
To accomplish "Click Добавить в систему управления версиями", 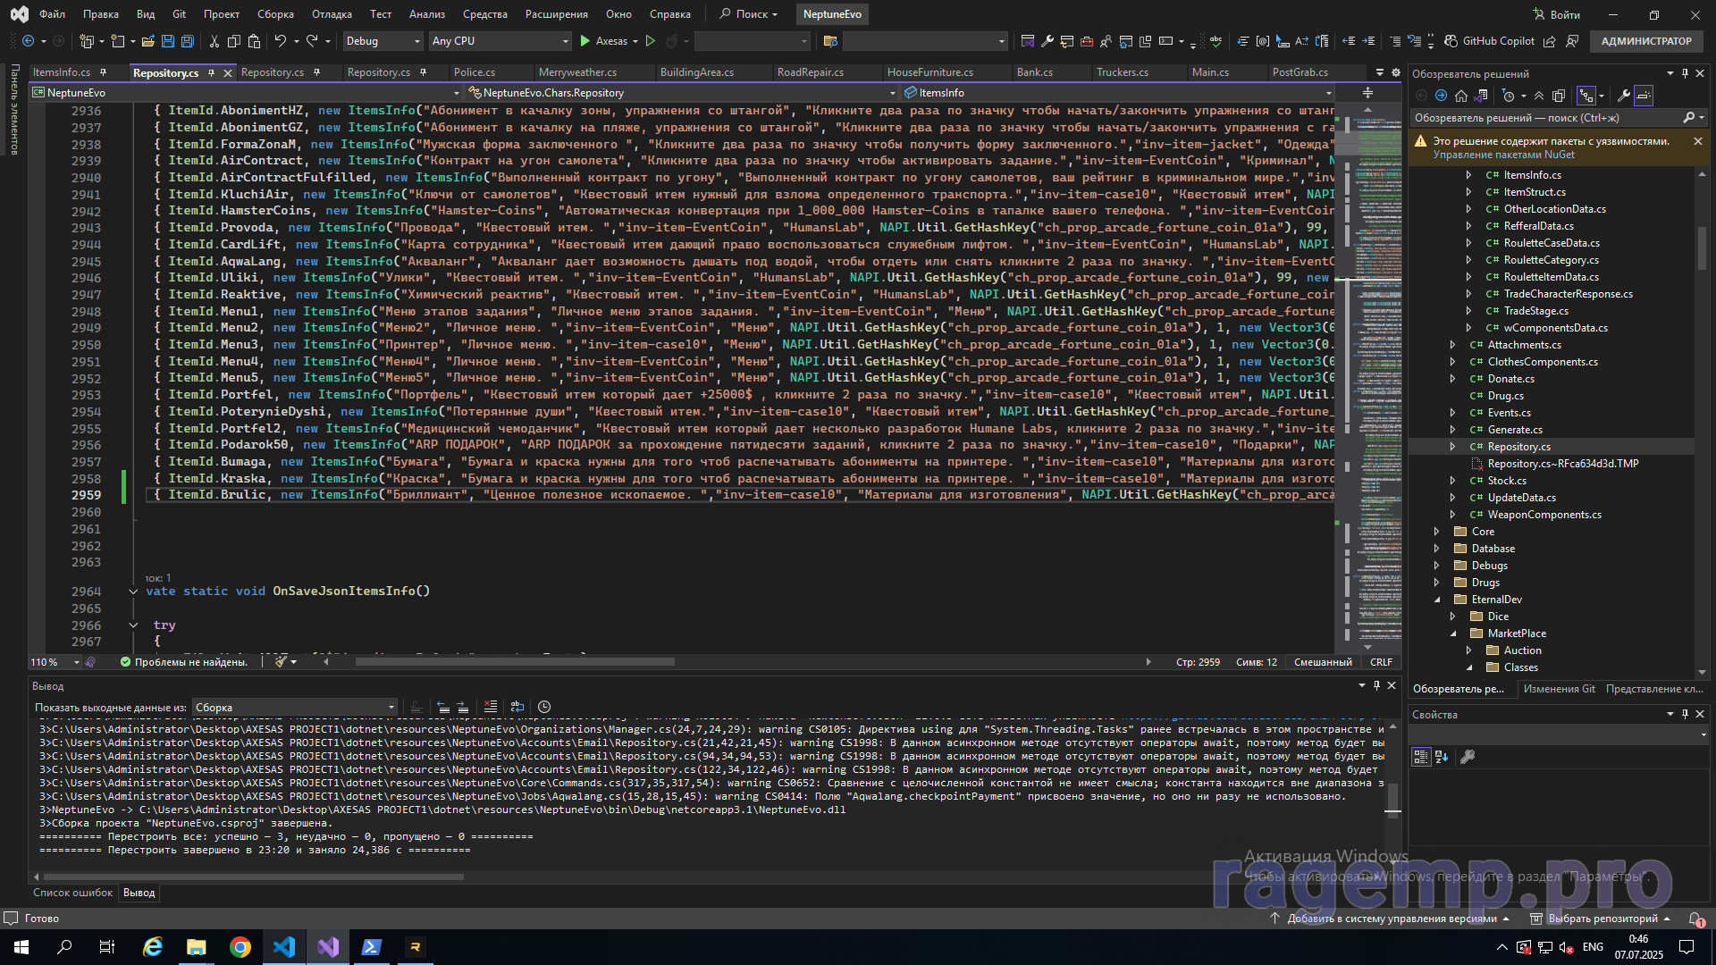I will click(1391, 919).
